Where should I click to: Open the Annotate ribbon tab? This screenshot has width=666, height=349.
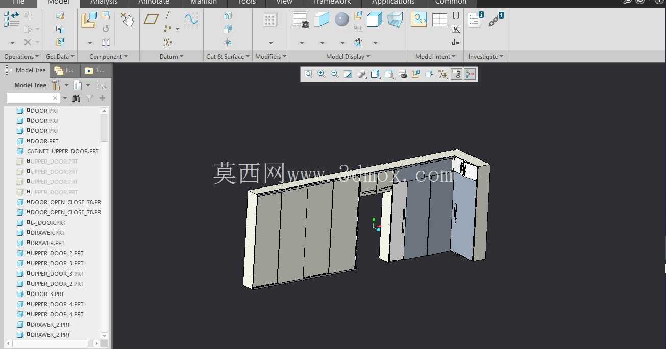point(154,3)
